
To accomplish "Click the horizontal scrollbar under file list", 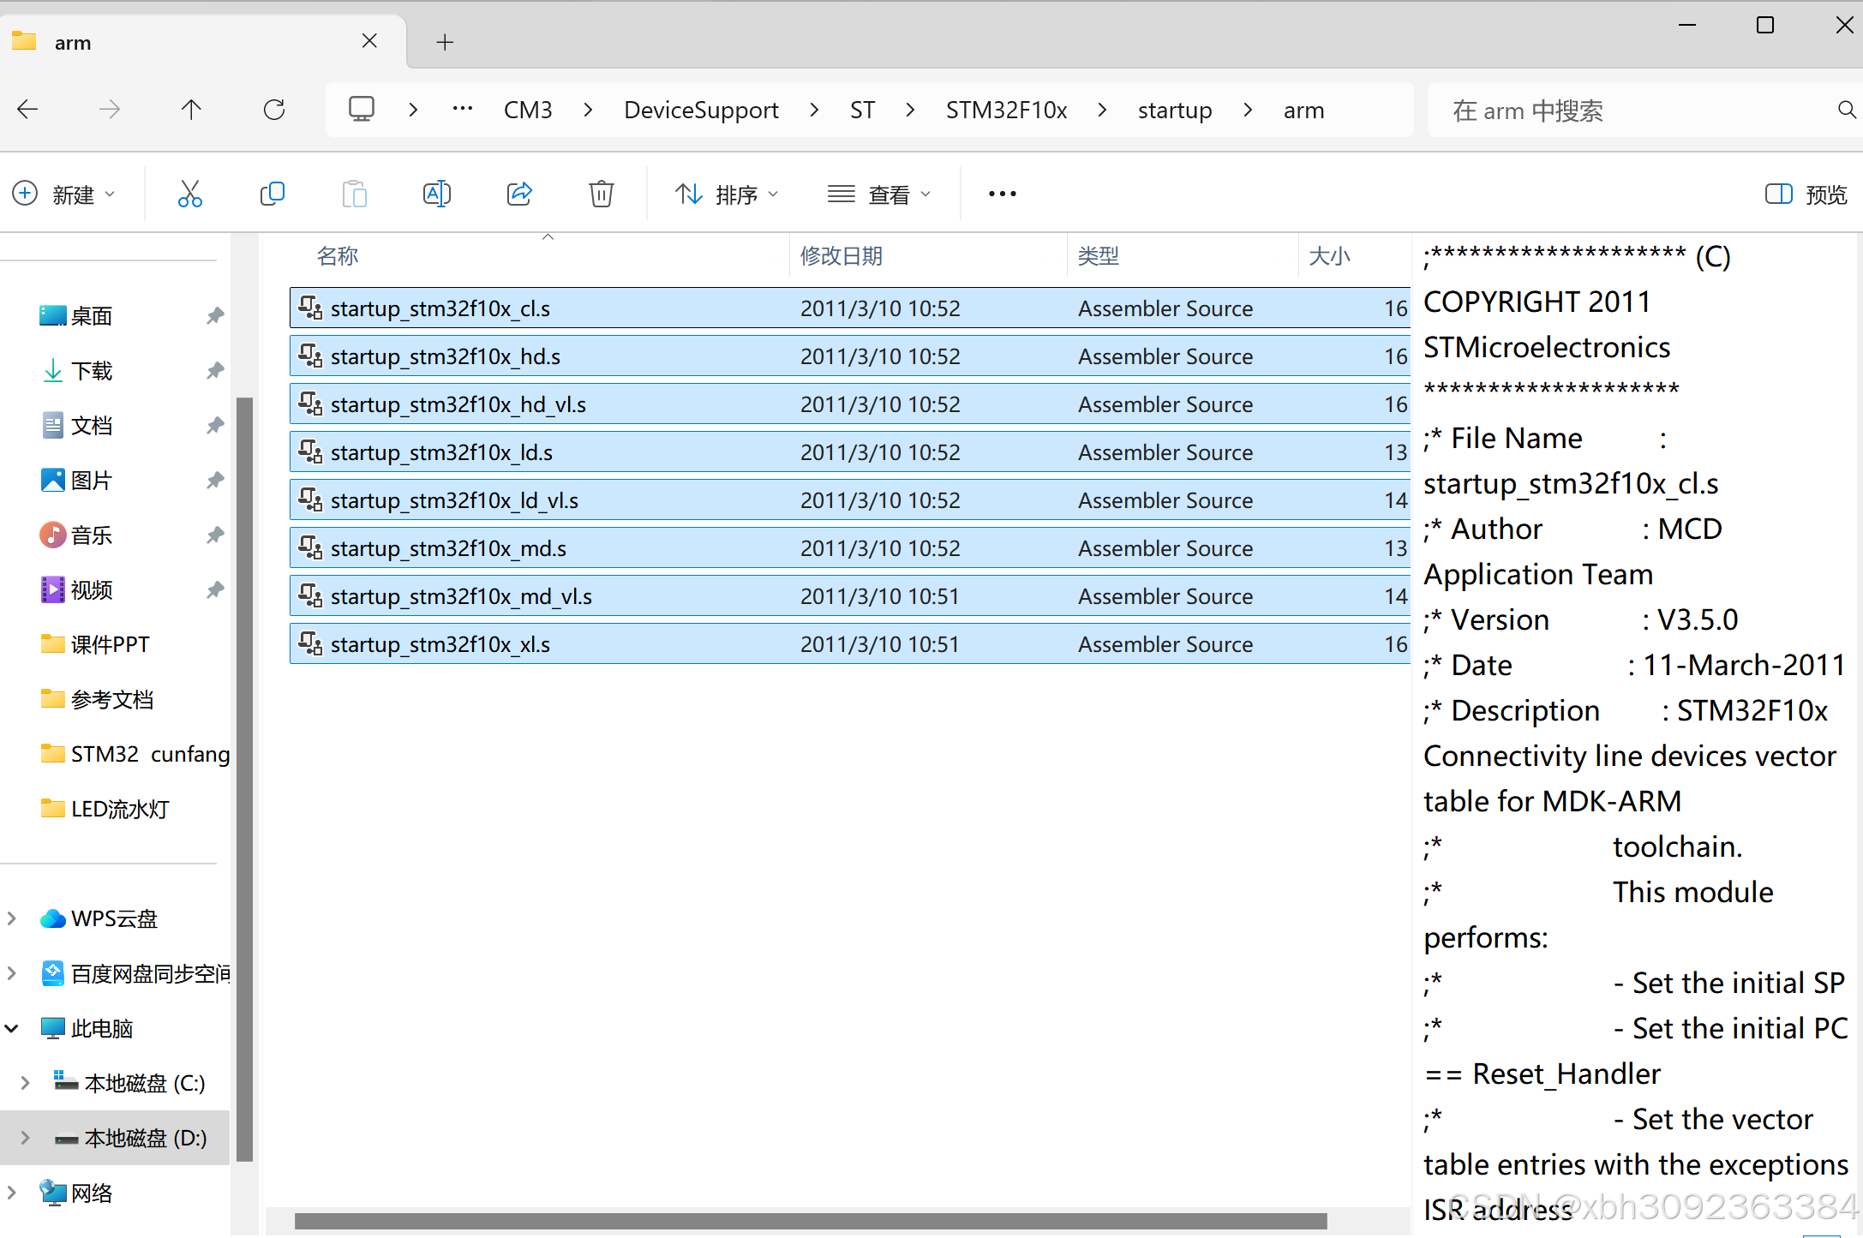I will 810,1221.
